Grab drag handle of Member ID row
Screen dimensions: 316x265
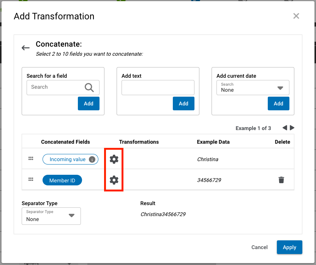coord(31,180)
